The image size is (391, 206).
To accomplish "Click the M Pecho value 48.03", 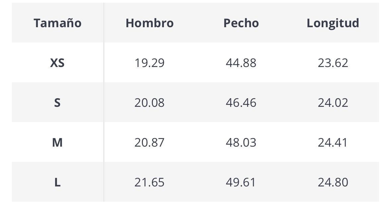I will pyautogui.click(x=241, y=142).
